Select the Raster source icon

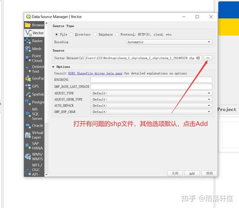pyautogui.click(x=27, y=41)
